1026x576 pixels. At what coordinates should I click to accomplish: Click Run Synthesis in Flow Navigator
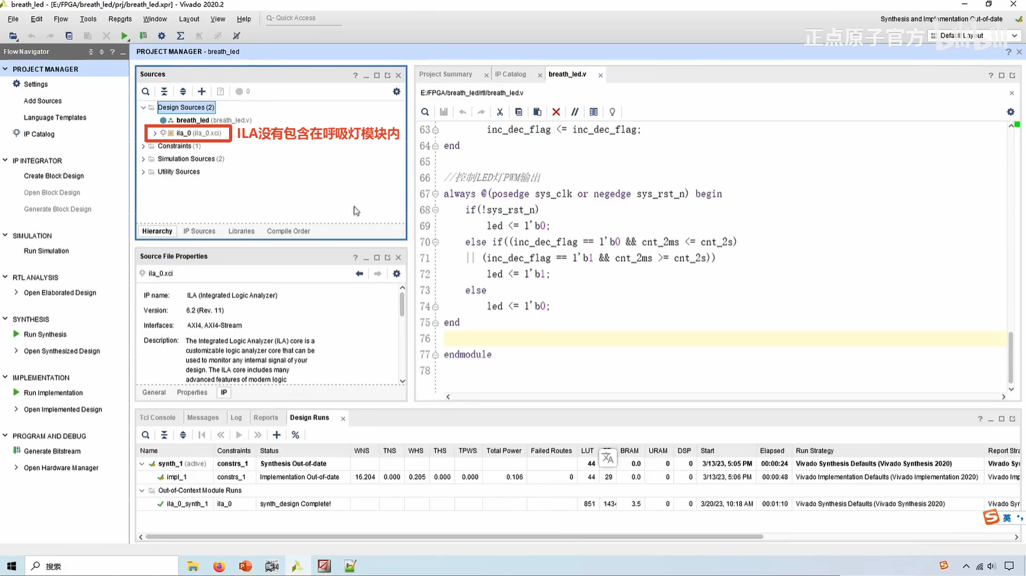(45, 335)
